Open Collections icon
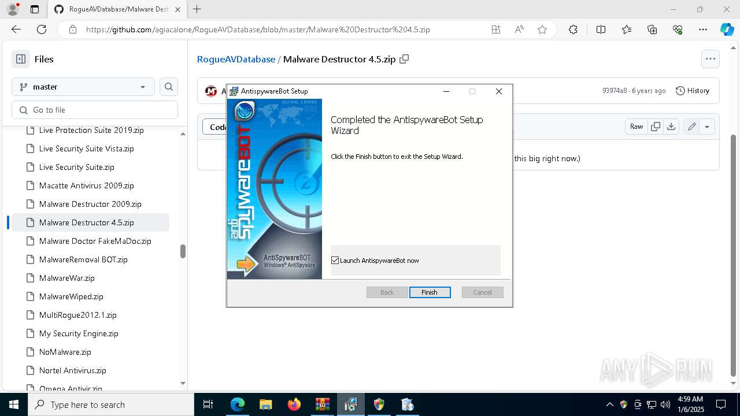 (652, 29)
